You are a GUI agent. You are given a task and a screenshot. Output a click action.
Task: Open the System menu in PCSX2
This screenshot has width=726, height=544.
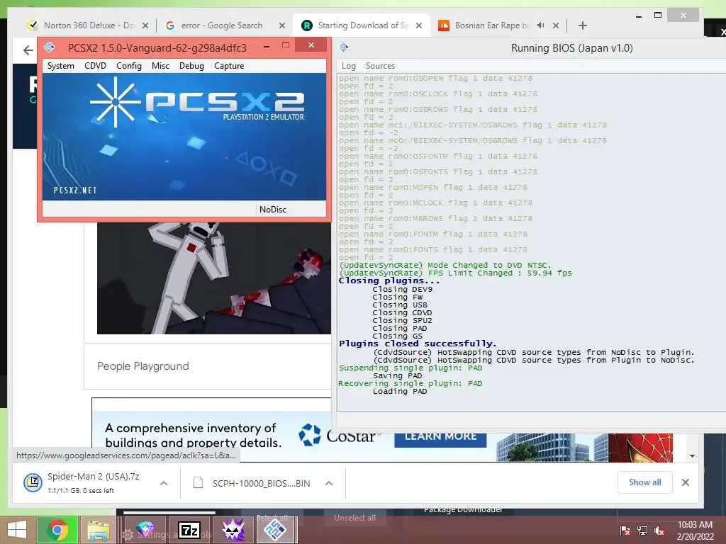tap(61, 66)
